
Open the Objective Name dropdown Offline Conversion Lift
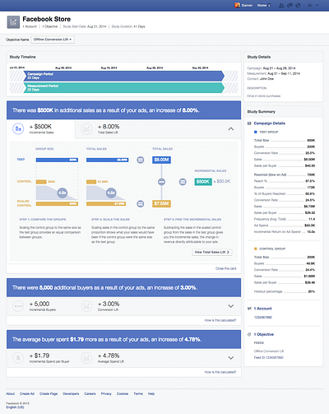(x=53, y=40)
